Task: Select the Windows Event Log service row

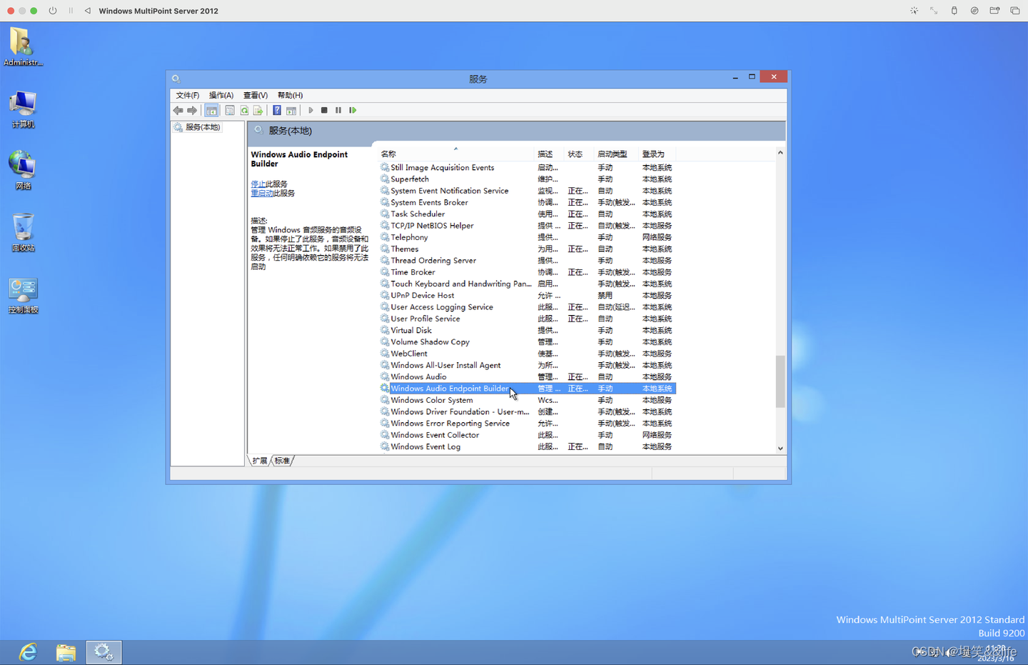Action: [528, 447]
